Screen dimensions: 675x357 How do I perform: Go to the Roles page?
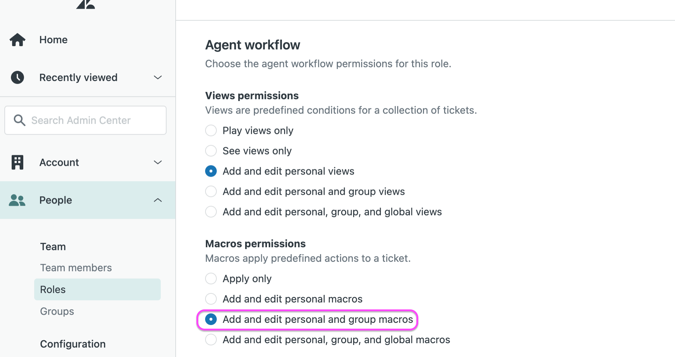(53, 289)
